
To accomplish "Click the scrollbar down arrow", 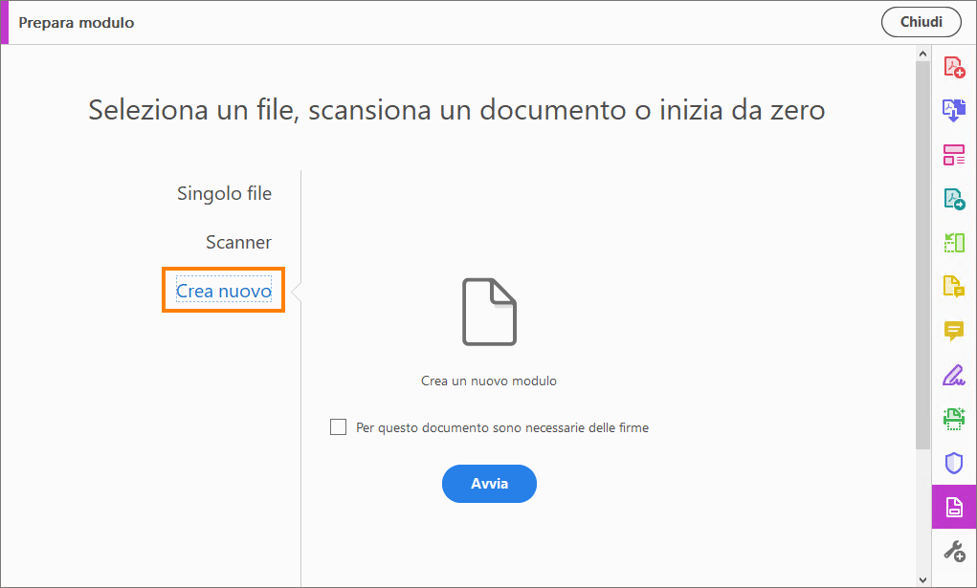I will point(921,577).
